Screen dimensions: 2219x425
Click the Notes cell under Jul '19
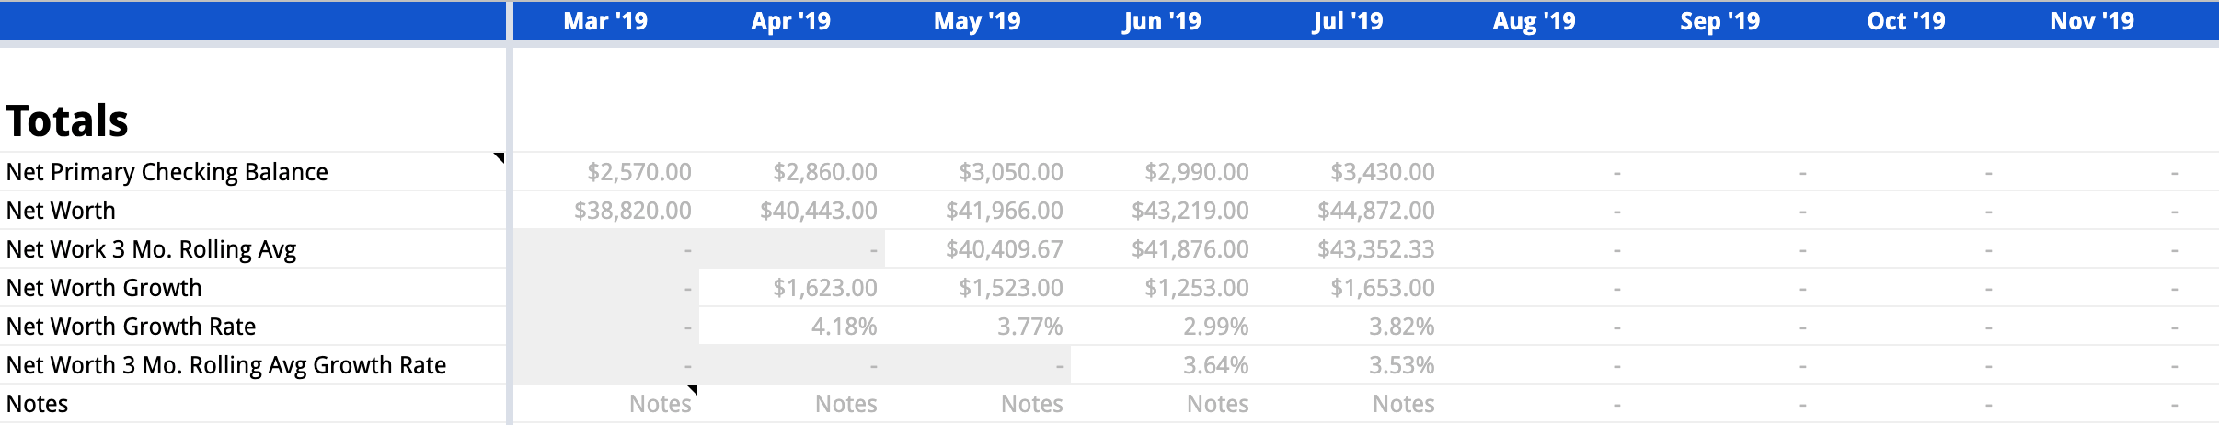coord(1403,404)
